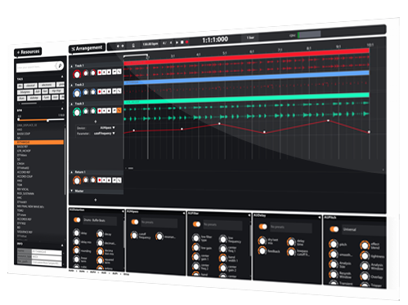The height and width of the screenshot is (305, 408).
Task: Arm the red record button on Track 2
Action: 100,91
